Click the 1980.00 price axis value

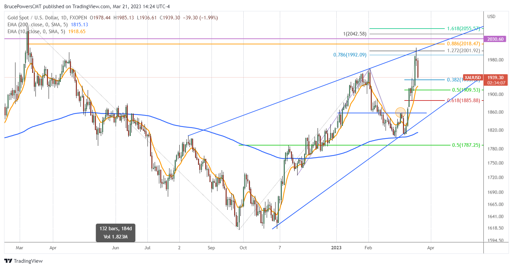point(495,60)
